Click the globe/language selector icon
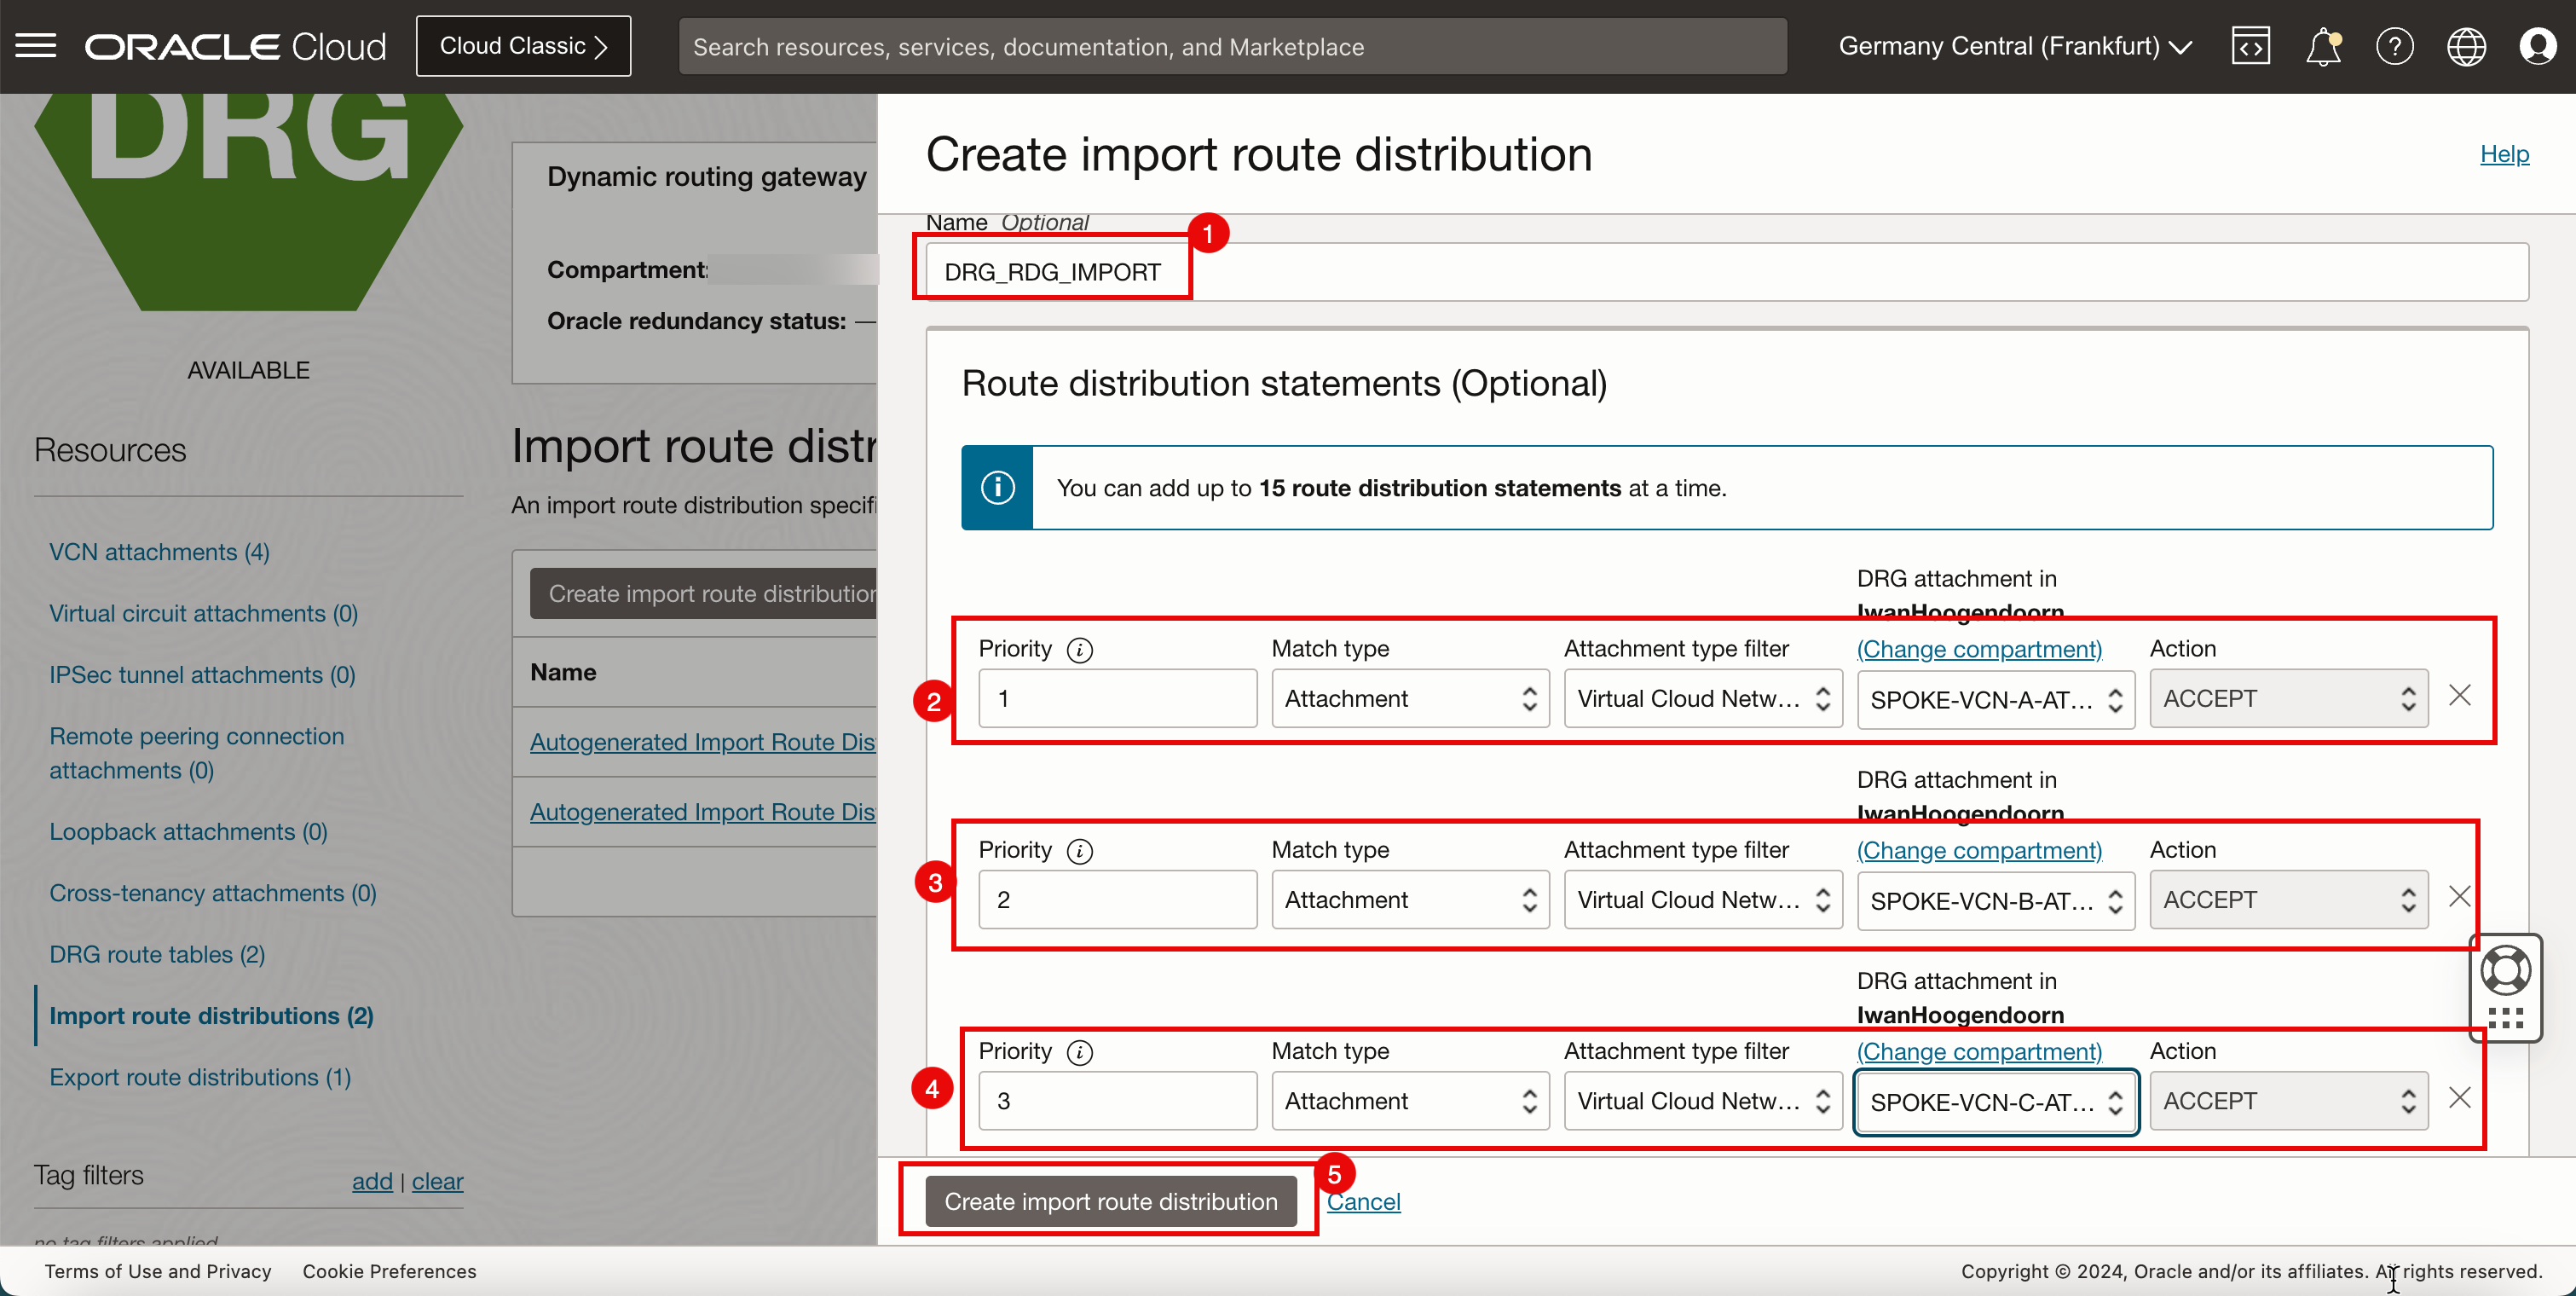This screenshot has height=1296, width=2576. 2467,44
